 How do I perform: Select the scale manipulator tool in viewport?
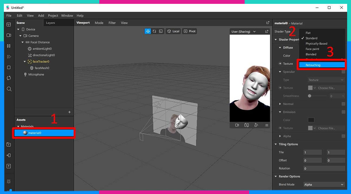[161, 31]
